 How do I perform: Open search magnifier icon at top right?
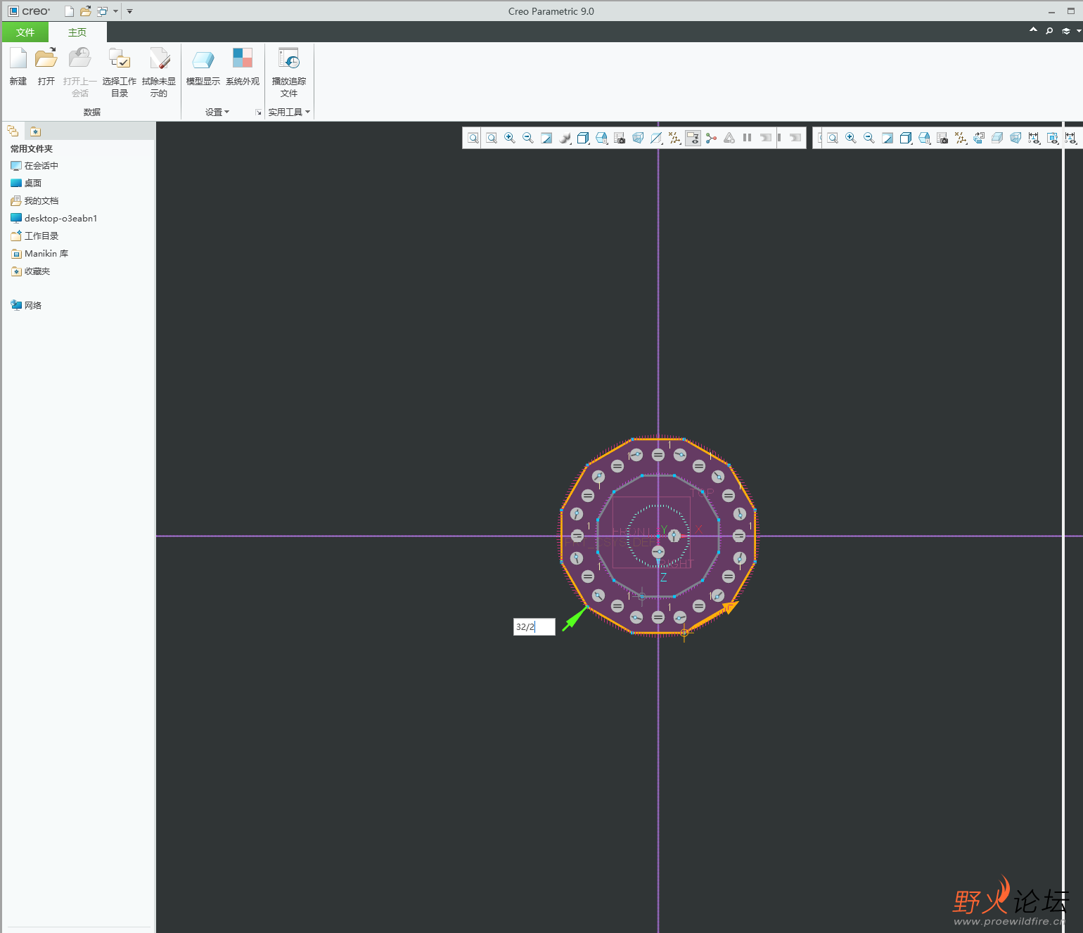pos(1049,31)
